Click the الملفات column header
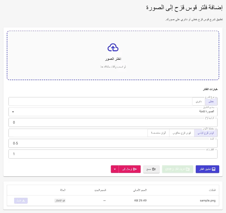Screen dimensions: 226x213 click(212, 190)
